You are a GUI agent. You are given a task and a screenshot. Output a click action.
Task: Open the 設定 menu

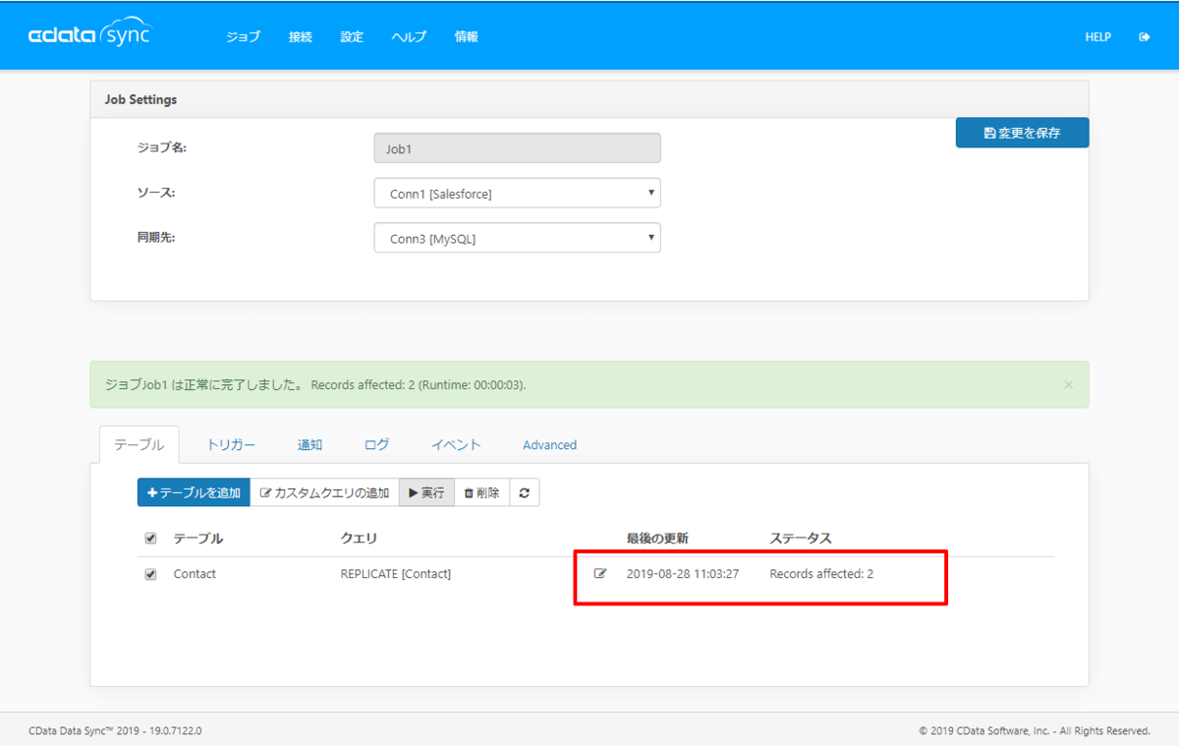point(352,37)
